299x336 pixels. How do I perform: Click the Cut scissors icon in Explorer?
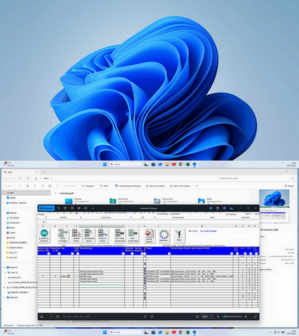20,186
